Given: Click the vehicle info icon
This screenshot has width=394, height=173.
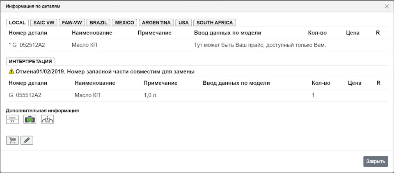Looking at the screenshot, I should click(x=48, y=120).
